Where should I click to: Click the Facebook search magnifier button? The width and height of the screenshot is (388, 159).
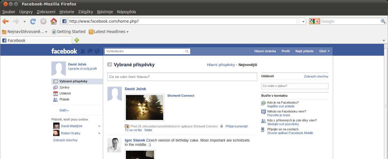tap(187, 51)
